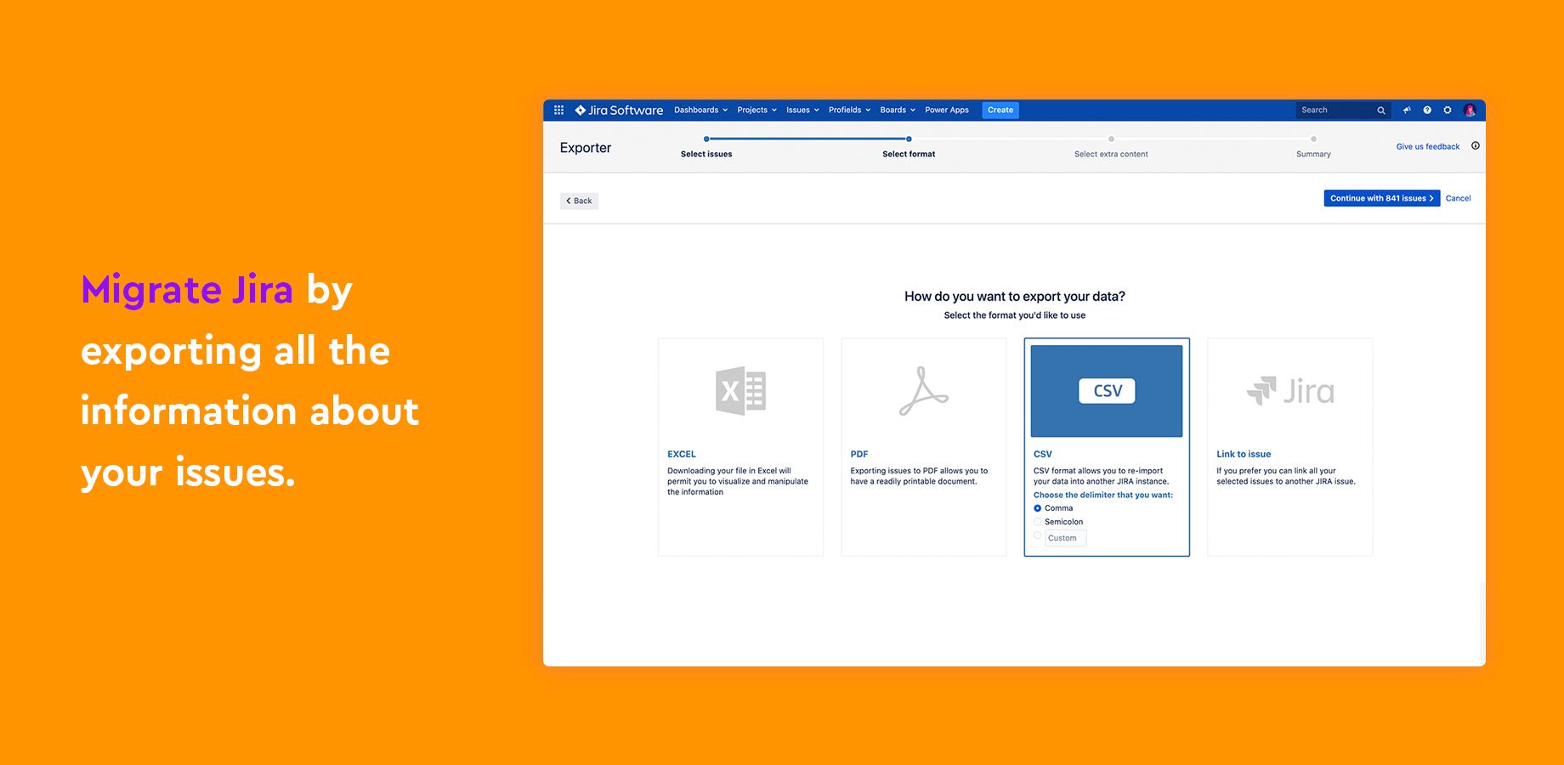Click the info icon beside Give us feedback
This screenshot has width=1564, height=765.
click(x=1476, y=145)
